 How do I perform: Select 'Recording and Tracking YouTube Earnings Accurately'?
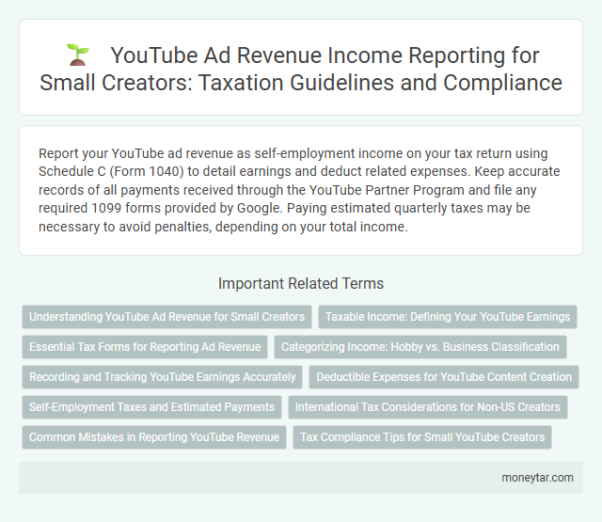coord(163,377)
